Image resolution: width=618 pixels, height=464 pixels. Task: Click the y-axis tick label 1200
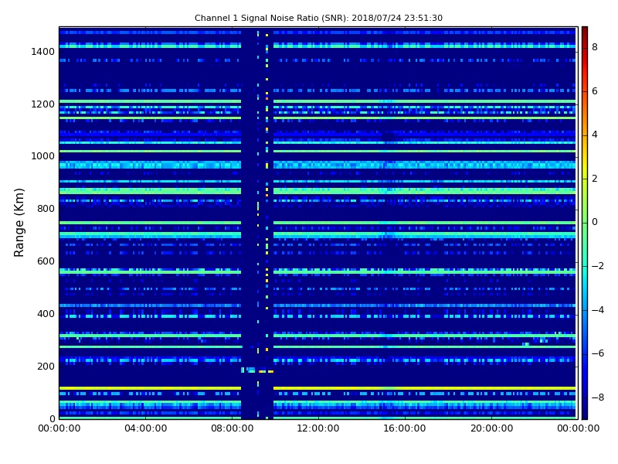click(42, 104)
